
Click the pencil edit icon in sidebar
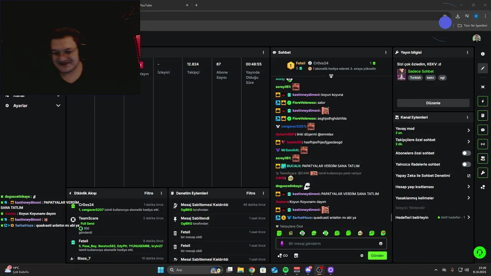(483, 68)
